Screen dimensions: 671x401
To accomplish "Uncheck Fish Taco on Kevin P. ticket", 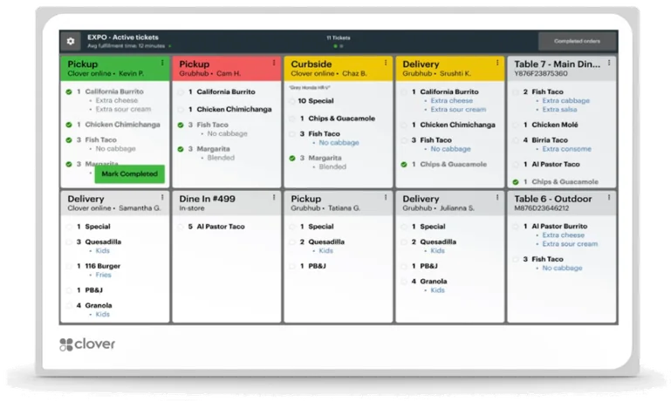I will 69,140.
